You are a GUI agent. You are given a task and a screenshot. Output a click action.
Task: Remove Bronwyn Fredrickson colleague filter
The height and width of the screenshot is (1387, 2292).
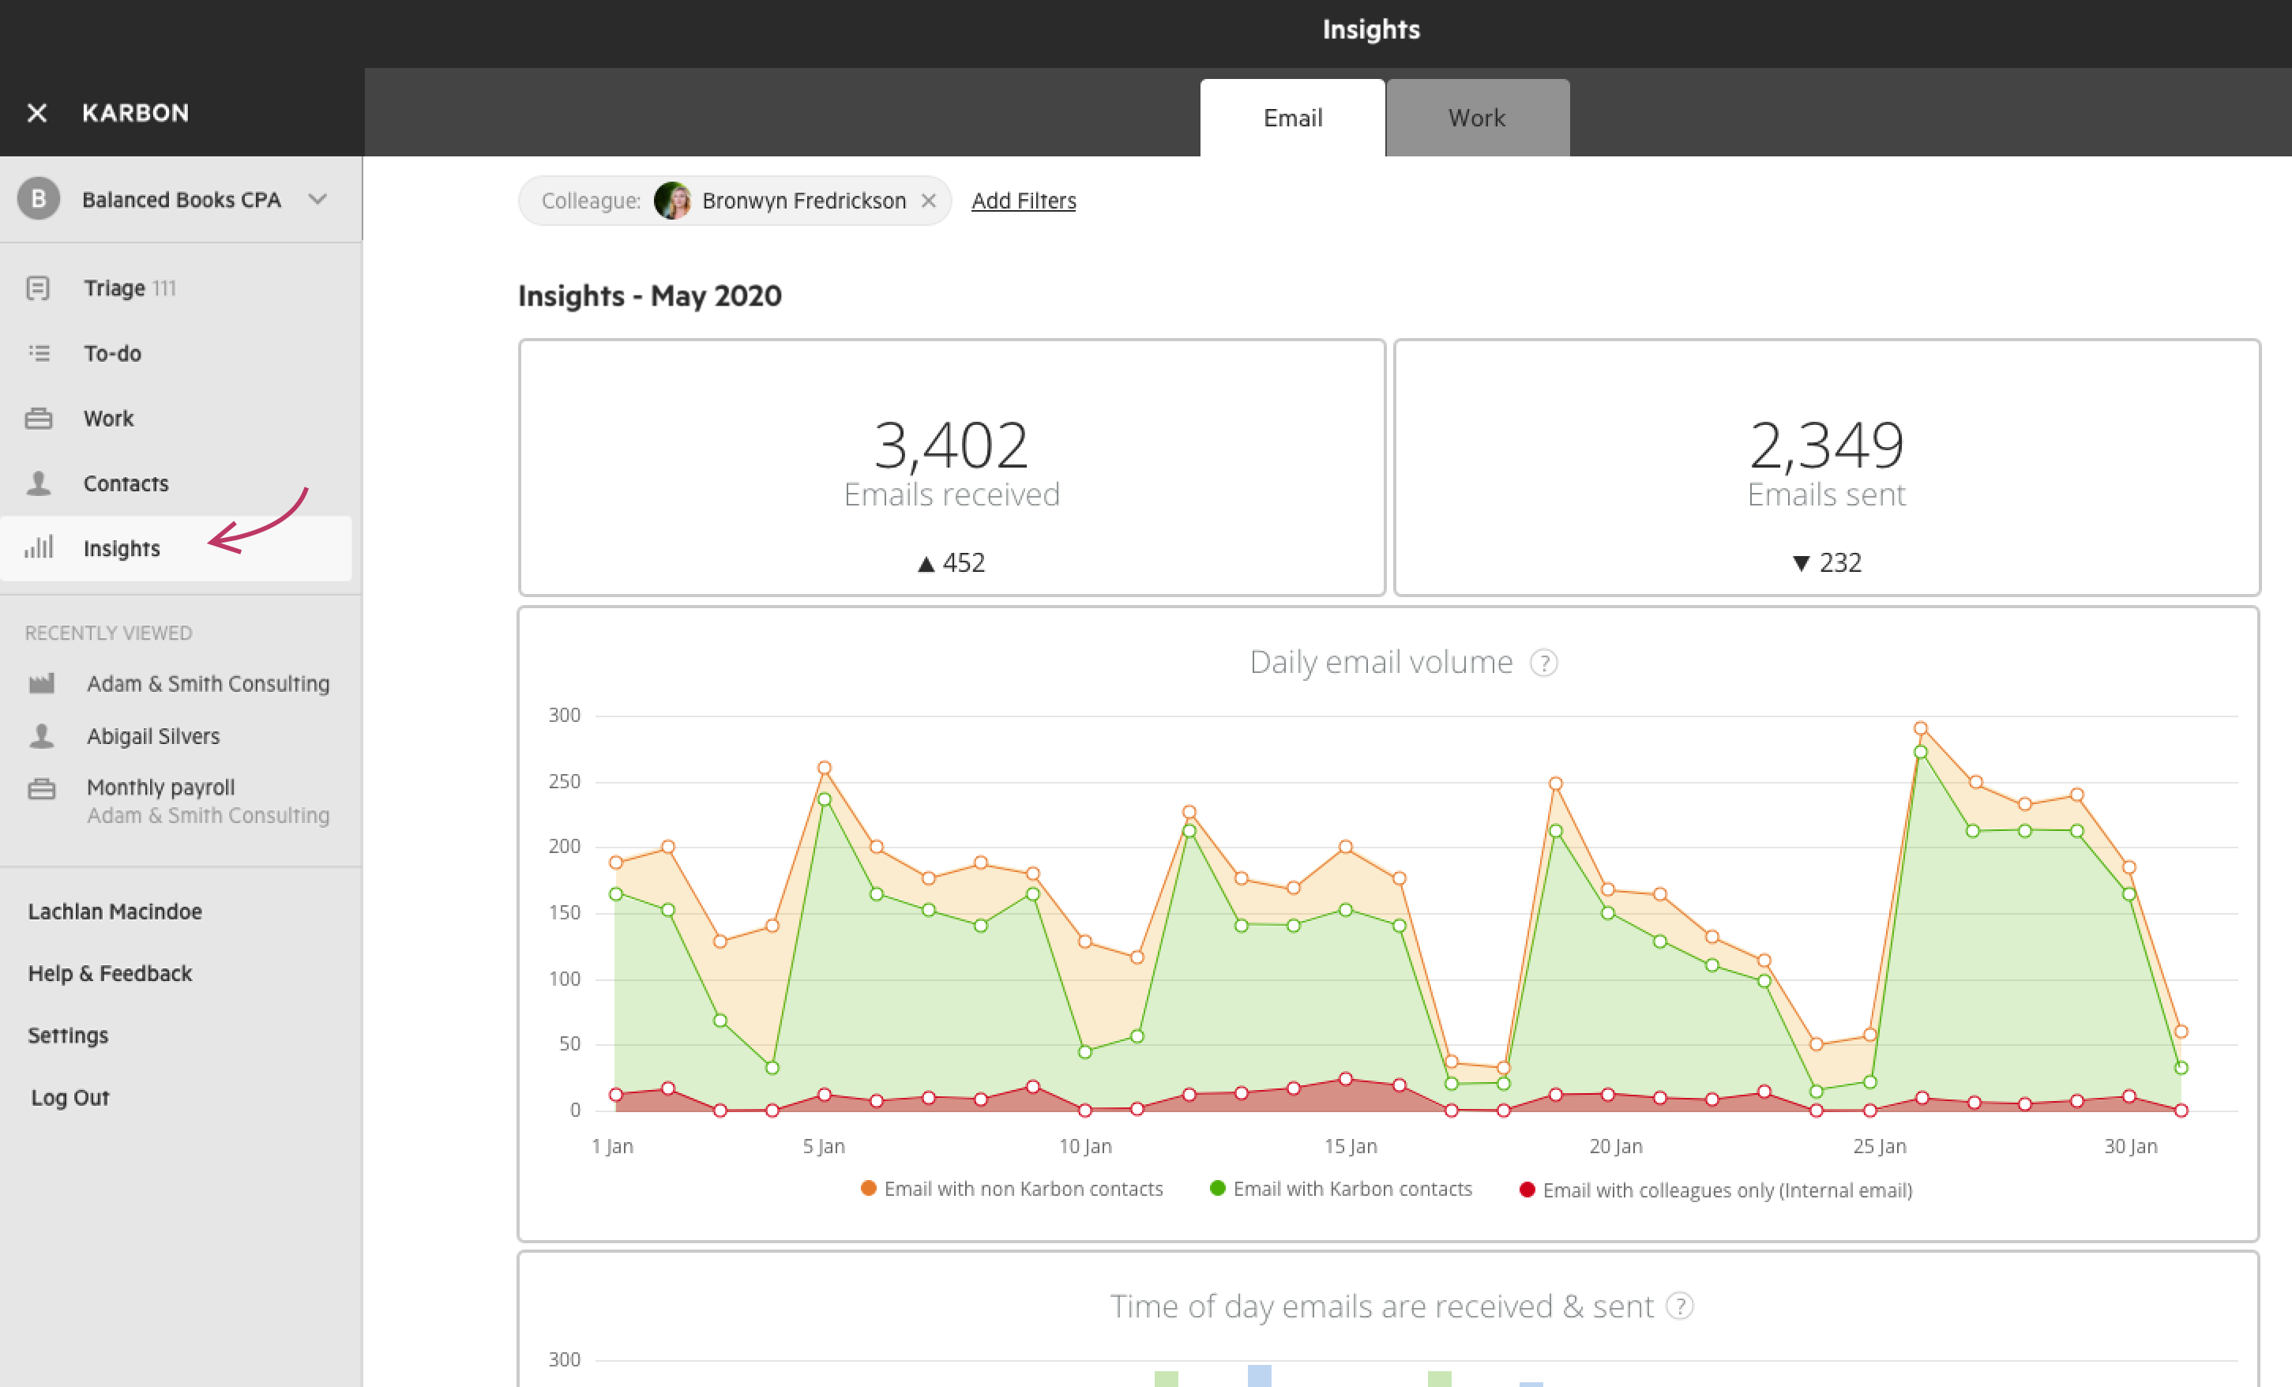928,201
